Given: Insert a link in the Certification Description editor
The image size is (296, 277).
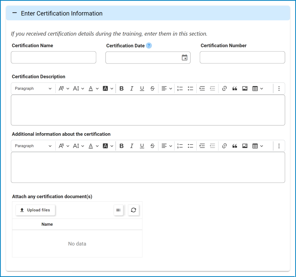Looking at the screenshot, I should (224, 88).
